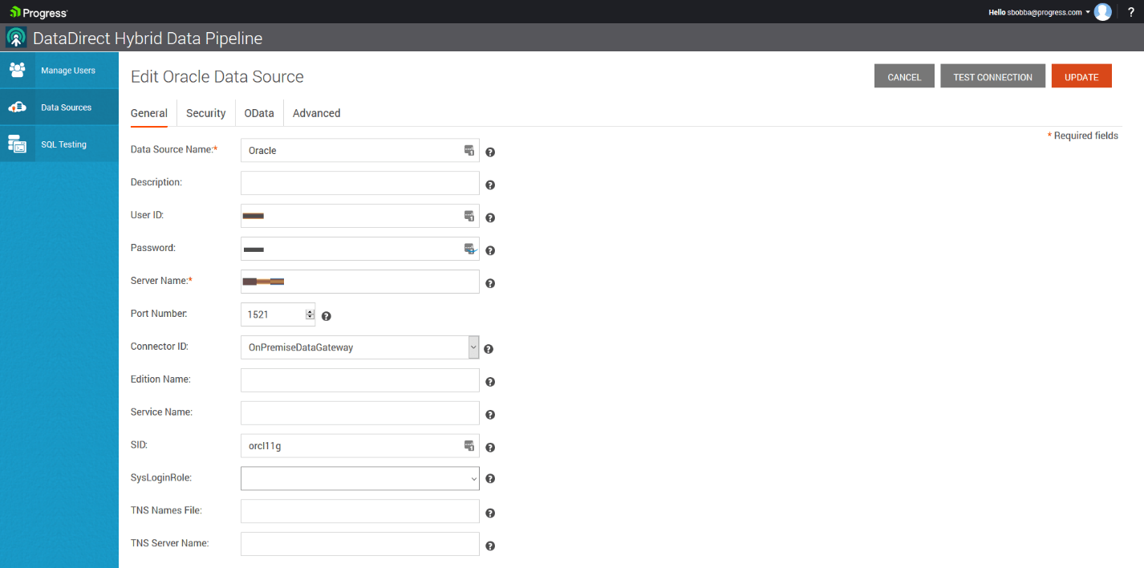Open help via the question mark in the top bar
Image resolution: width=1144 pixels, height=568 pixels.
click(1131, 11)
